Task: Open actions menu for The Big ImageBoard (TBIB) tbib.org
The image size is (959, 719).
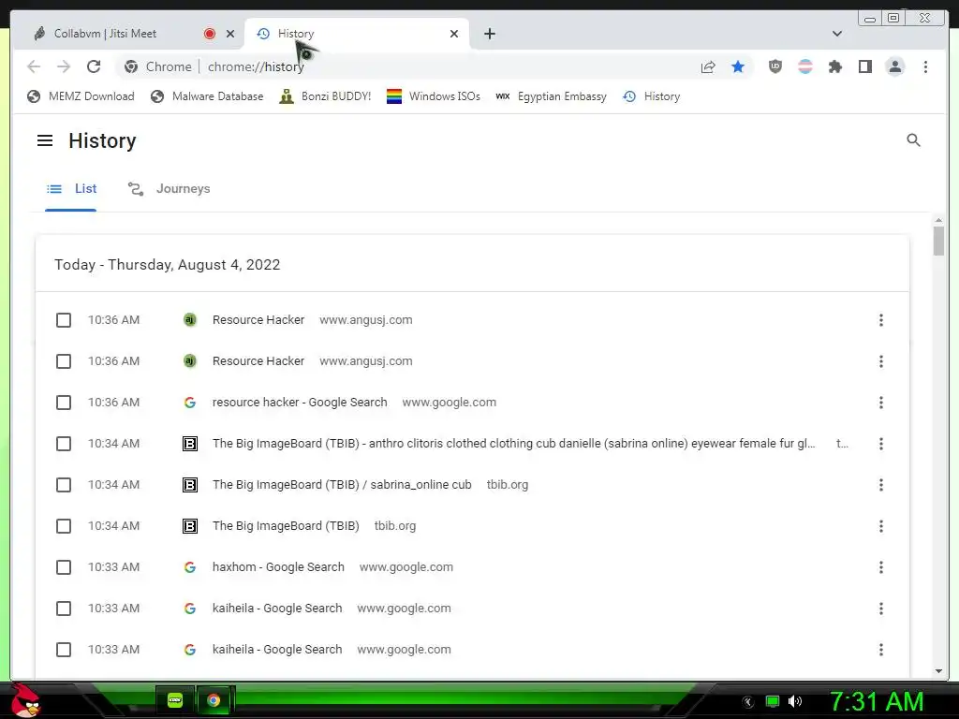Action: [880, 526]
